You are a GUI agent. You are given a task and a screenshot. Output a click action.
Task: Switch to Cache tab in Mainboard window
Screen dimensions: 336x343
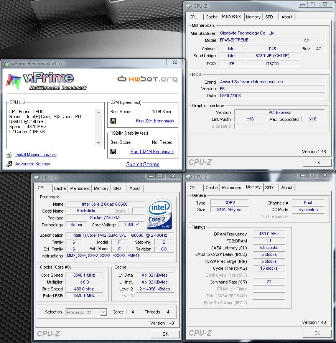coord(211,17)
